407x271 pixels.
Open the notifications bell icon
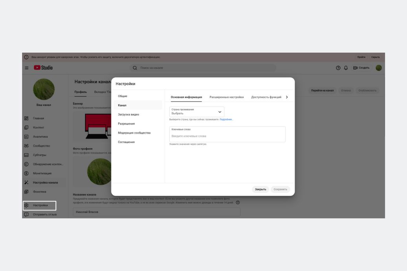point(346,68)
